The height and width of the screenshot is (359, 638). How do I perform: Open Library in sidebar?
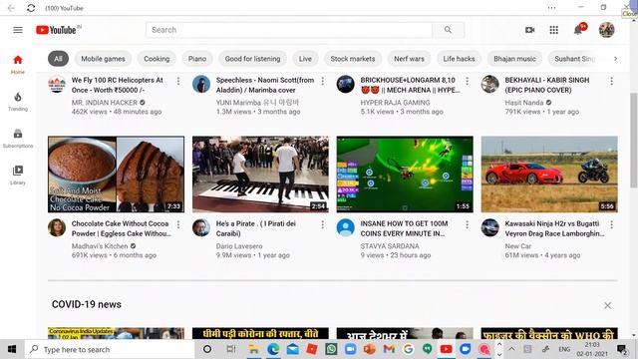(18, 175)
